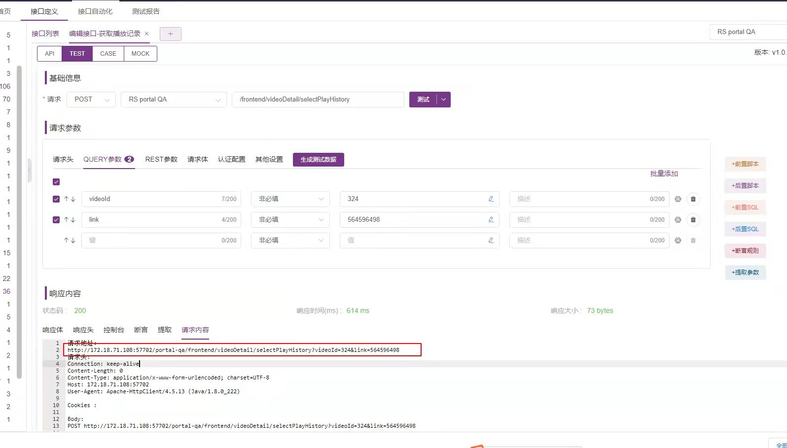
Task: Click edit pencil in 324 value field
Action: (x=491, y=199)
